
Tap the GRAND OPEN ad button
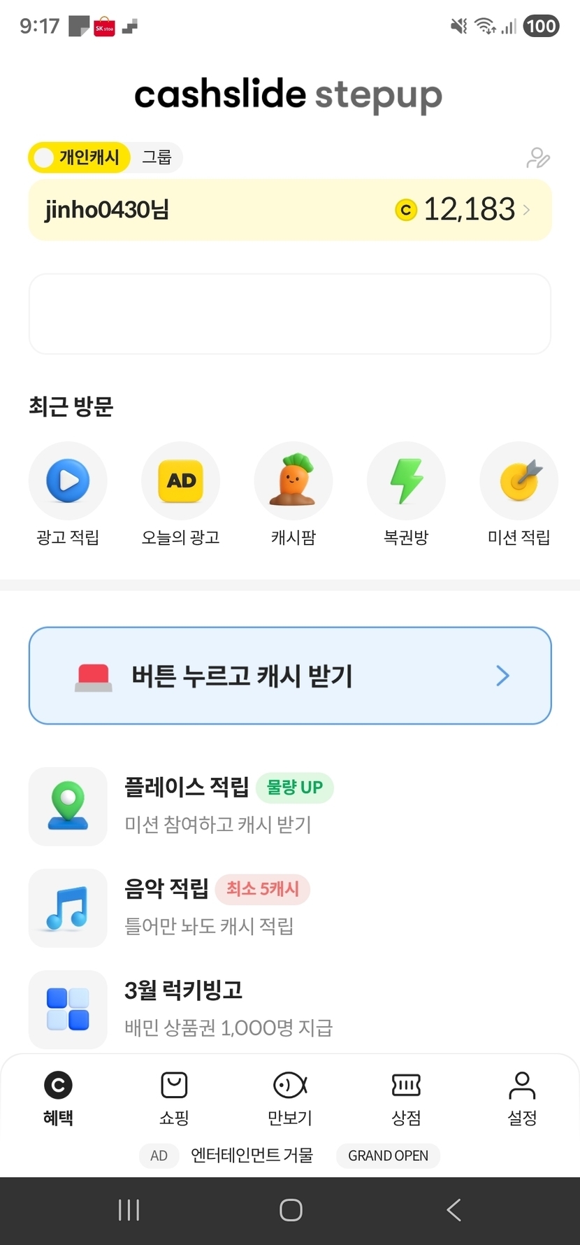point(388,1155)
